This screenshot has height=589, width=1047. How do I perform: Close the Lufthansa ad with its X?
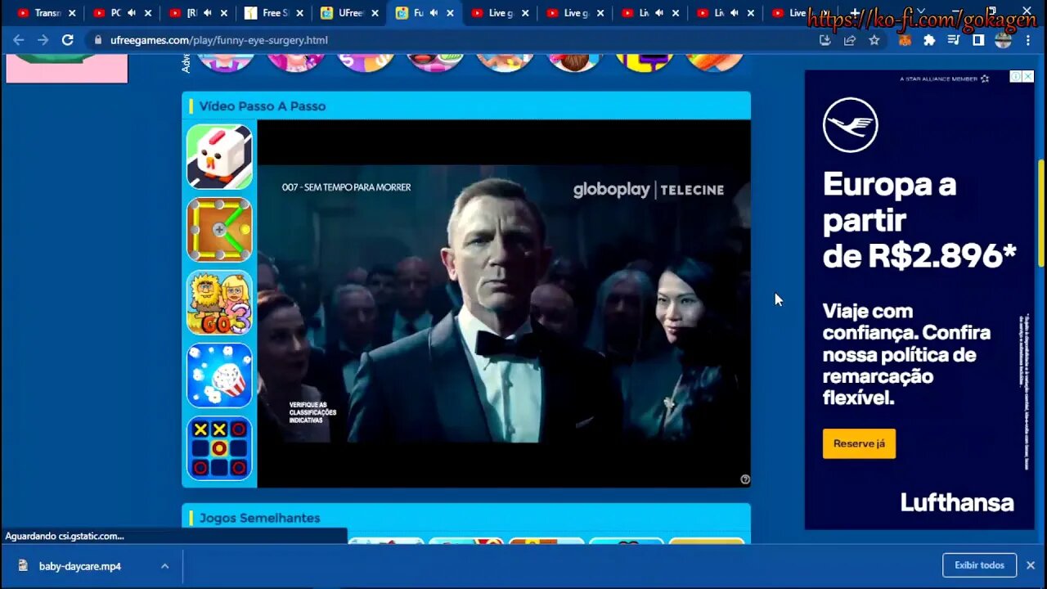pyautogui.click(x=1027, y=76)
